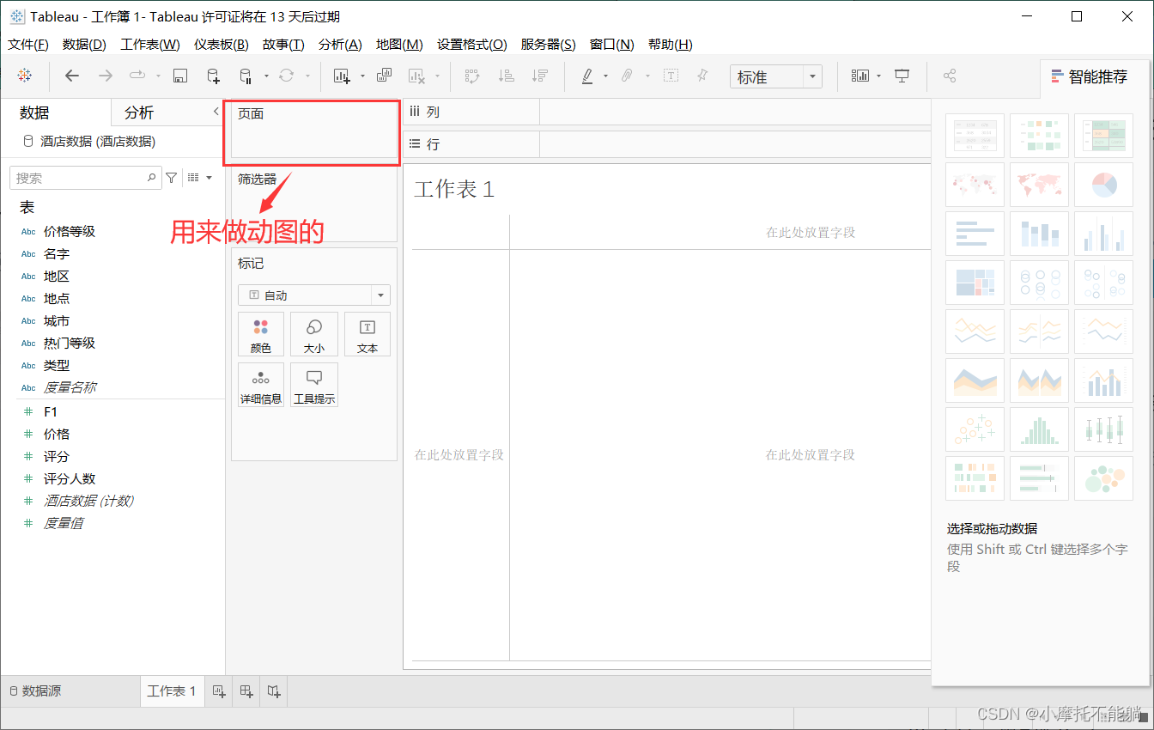The image size is (1154, 730).
Task: Click the Clear Sheet toolbar icon
Action: coord(416,76)
